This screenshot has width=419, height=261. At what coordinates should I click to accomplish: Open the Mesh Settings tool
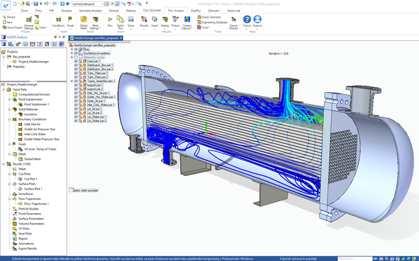[x=95, y=23]
